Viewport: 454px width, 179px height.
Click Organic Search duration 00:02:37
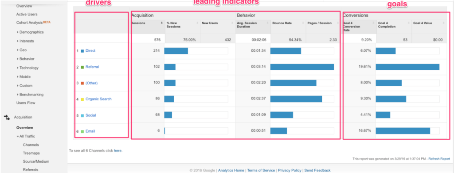[258, 99]
